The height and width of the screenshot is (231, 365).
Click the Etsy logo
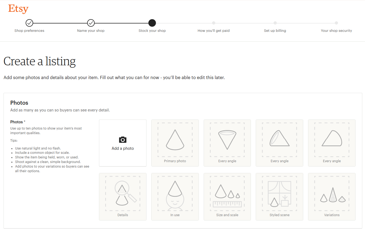pos(18,9)
